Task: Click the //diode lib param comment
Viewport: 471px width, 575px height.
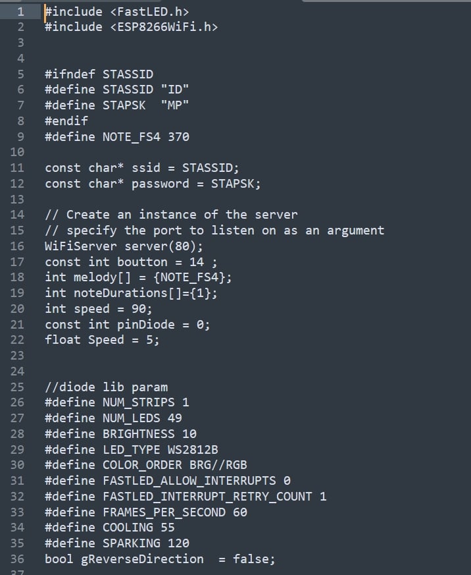Action: tap(106, 387)
